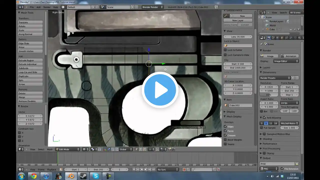Open the Constraints chain-link properties tab
Screen dimensions: 320x180
[x=286, y=38]
